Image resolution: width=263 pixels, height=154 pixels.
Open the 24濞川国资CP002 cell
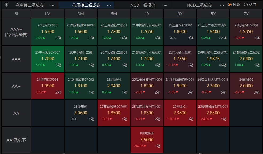point(81,86)
